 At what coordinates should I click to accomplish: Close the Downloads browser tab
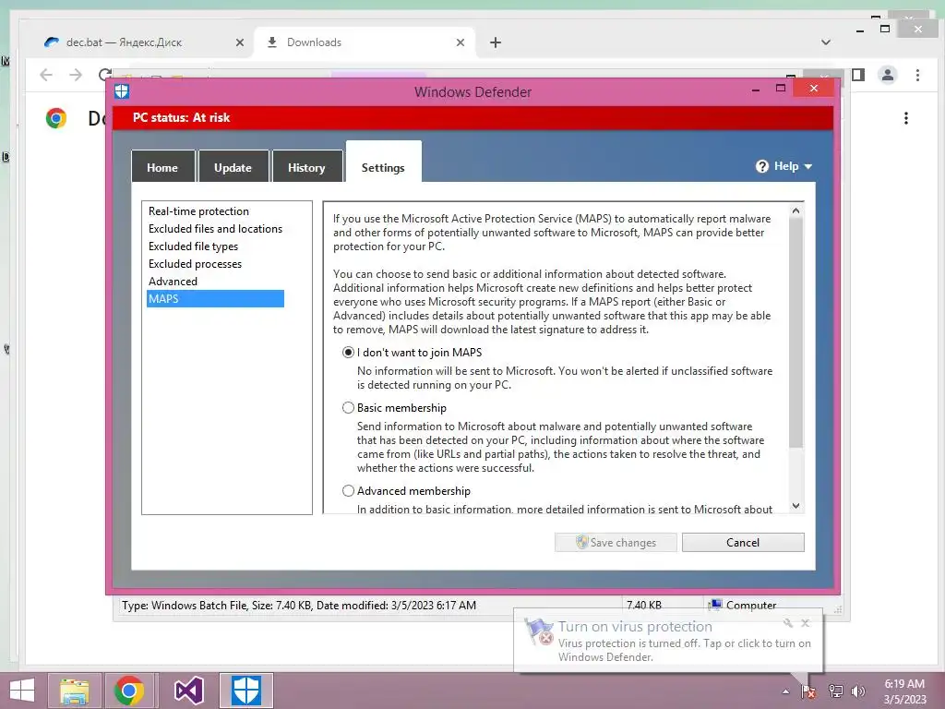tap(461, 42)
